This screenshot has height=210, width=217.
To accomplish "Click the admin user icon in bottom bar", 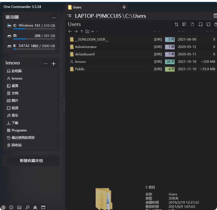I will 35,207.
